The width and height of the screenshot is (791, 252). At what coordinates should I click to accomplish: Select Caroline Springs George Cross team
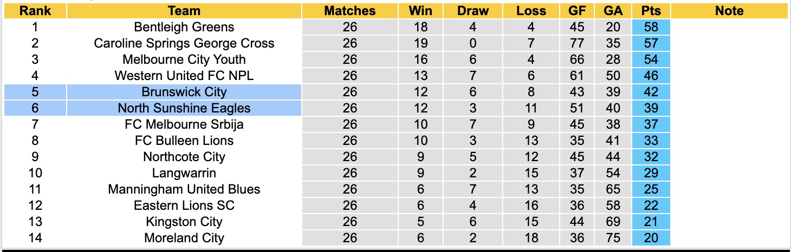[184, 43]
